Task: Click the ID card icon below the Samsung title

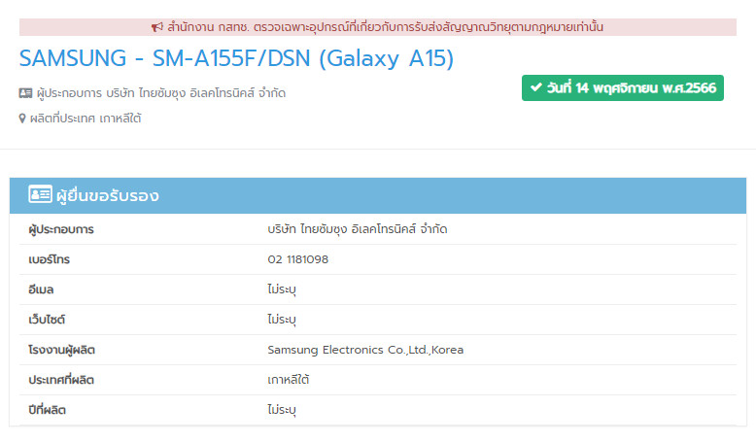Action: click(25, 93)
